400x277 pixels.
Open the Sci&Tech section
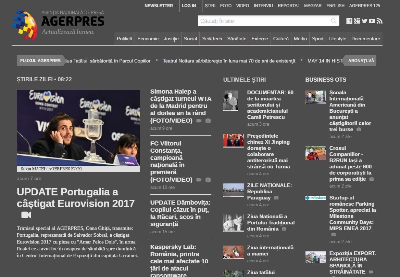tap(212, 39)
